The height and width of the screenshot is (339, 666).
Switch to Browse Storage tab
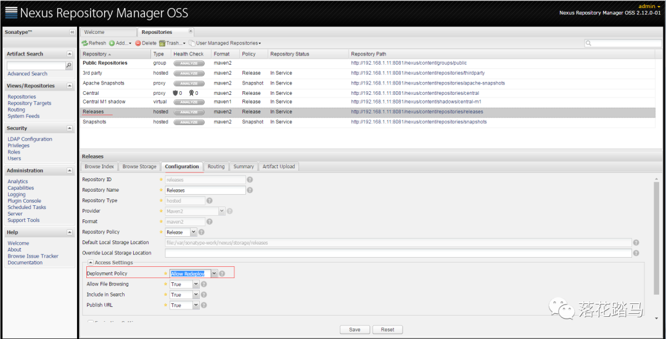(x=139, y=167)
